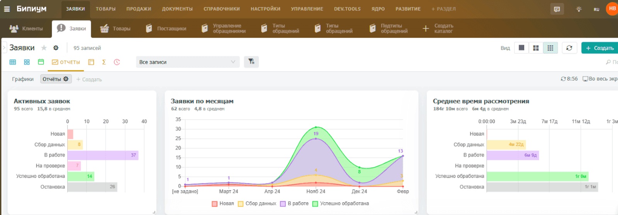Select the sigma summary icon
This screenshot has width=618, height=215.
click(104, 62)
